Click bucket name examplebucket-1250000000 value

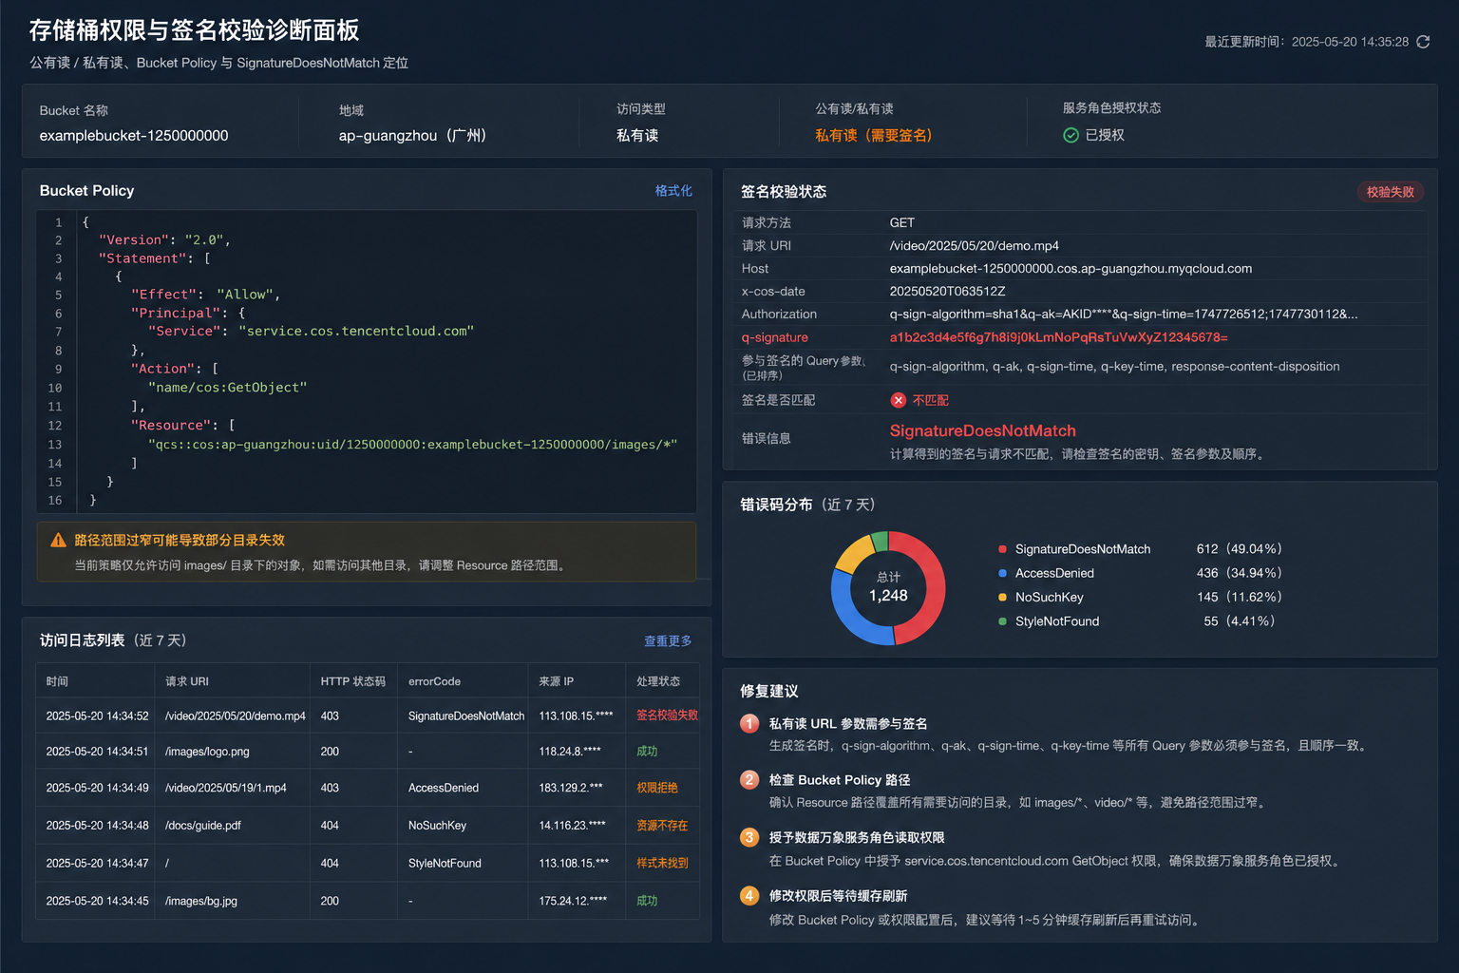tap(134, 136)
